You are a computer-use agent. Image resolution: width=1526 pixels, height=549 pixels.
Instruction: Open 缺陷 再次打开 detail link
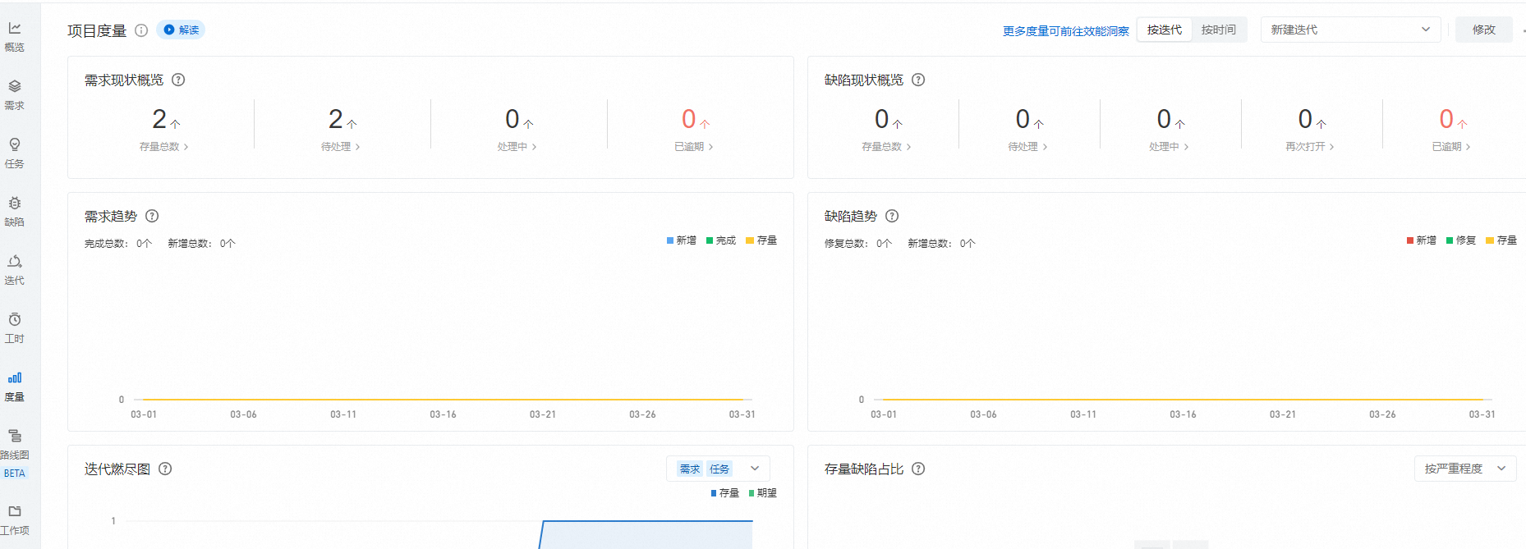click(1310, 147)
